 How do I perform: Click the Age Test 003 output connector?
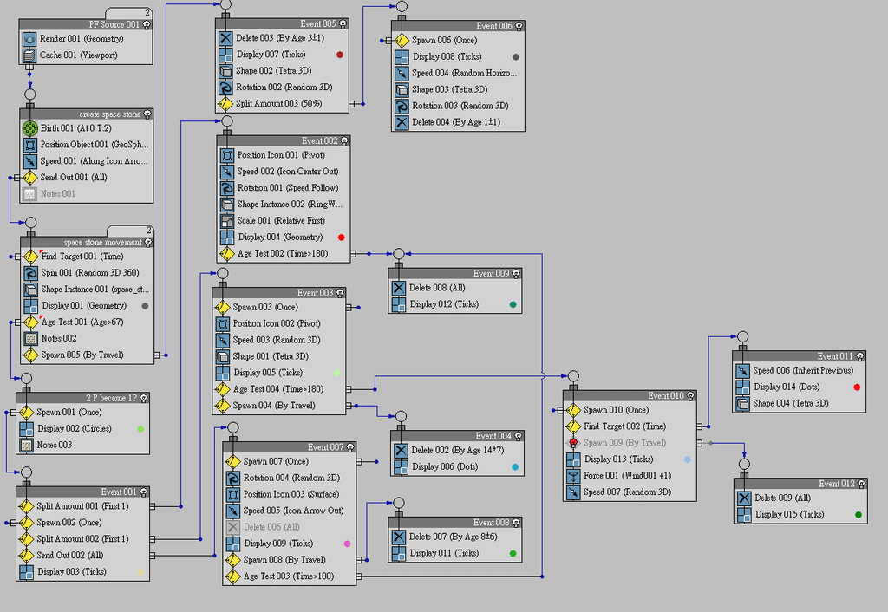click(360, 577)
